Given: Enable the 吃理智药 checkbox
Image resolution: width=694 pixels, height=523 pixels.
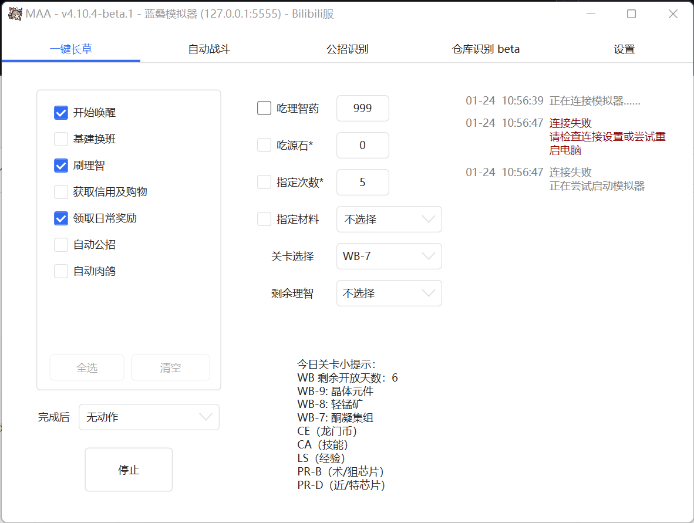Looking at the screenshot, I should coord(264,108).
